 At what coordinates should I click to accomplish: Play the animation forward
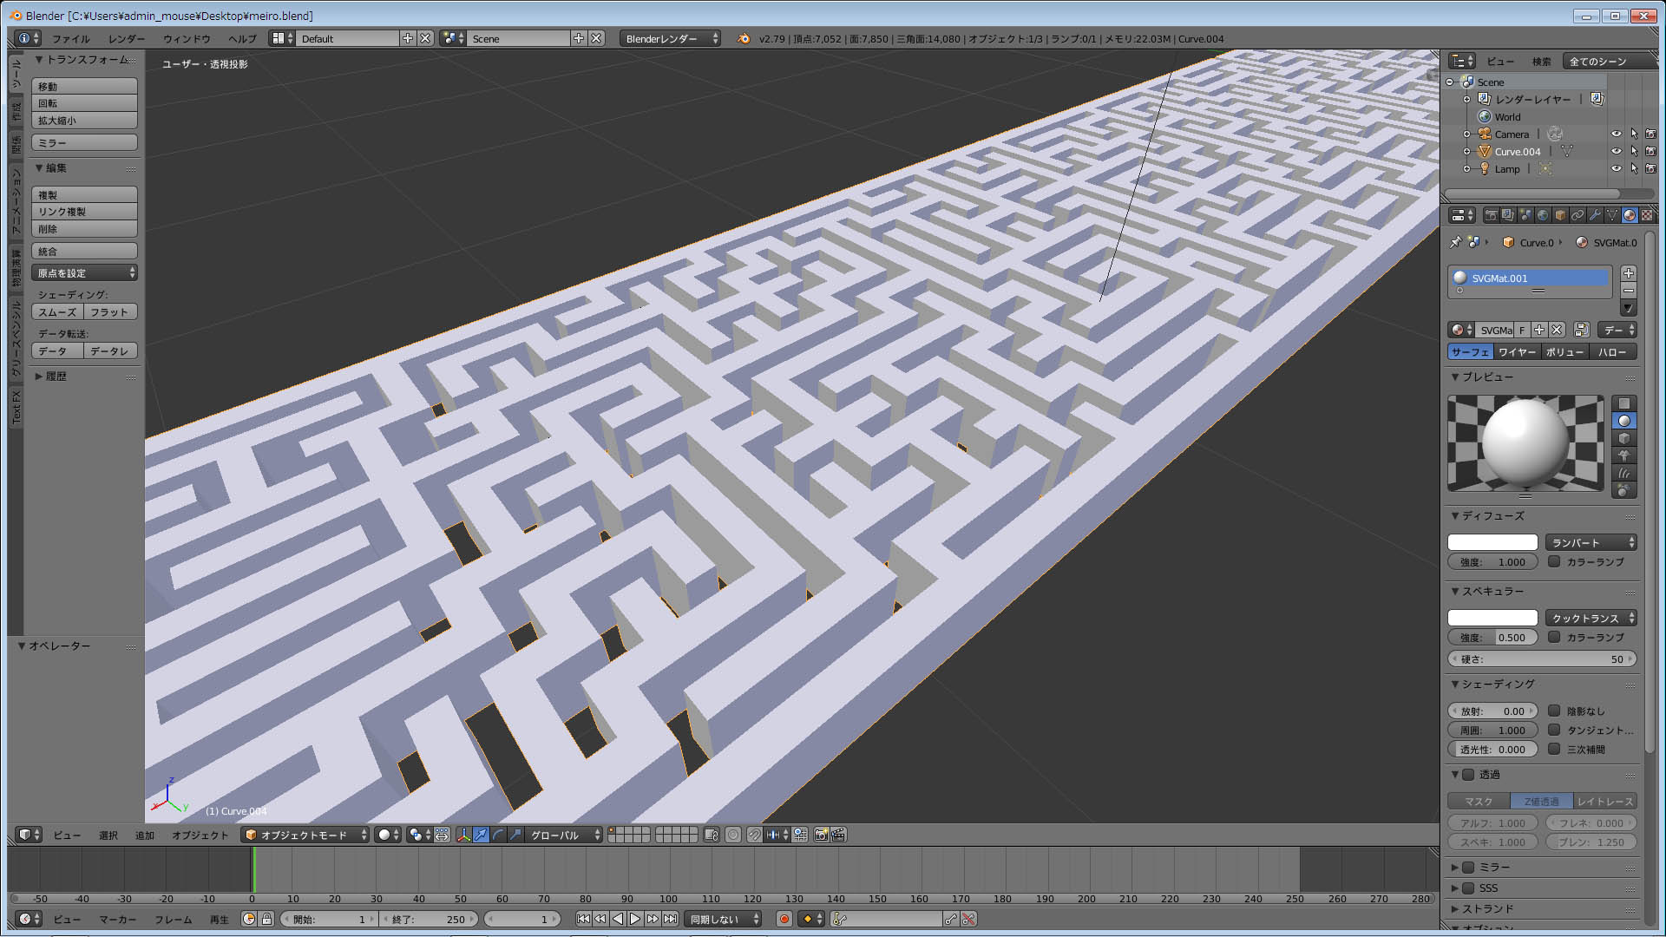(635, 919)
